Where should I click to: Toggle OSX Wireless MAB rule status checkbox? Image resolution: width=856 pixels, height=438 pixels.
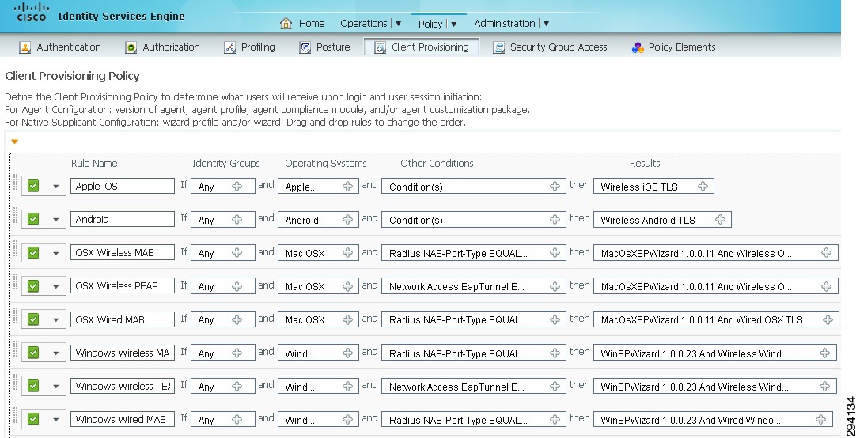[x=33, y=252]
